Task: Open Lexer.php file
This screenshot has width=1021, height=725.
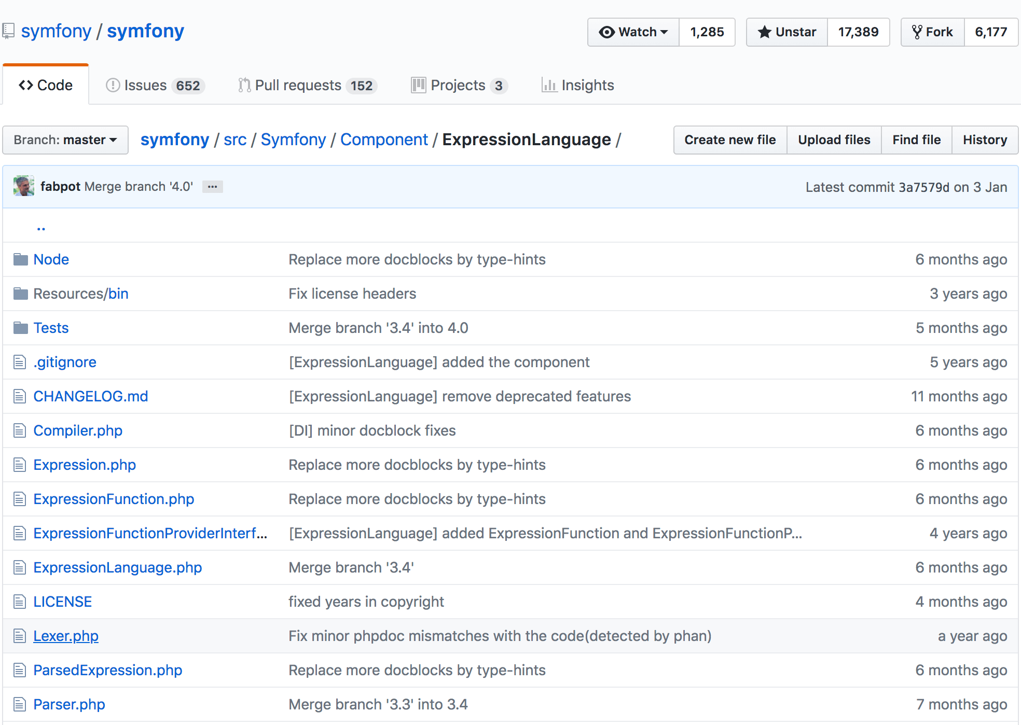Action: pos(66,636)
